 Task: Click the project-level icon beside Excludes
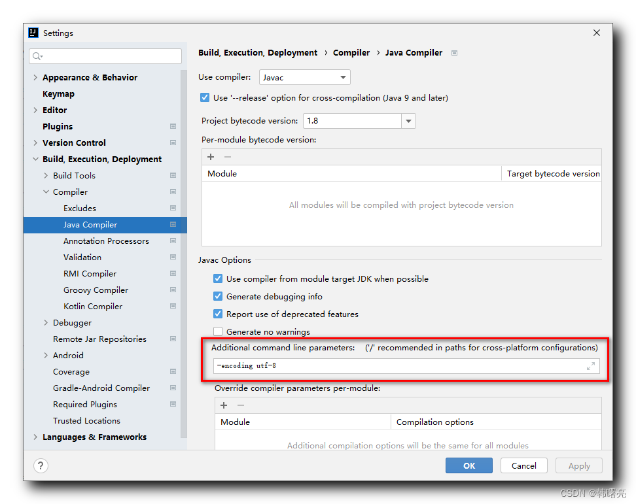(173, 209)
